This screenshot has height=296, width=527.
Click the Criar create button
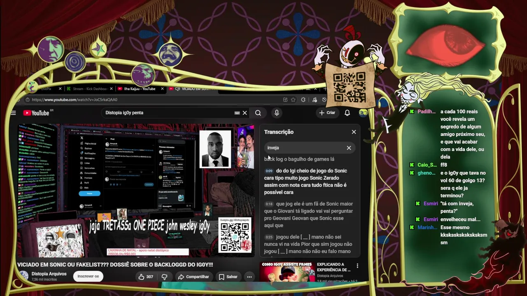click(x=327, y=113)
